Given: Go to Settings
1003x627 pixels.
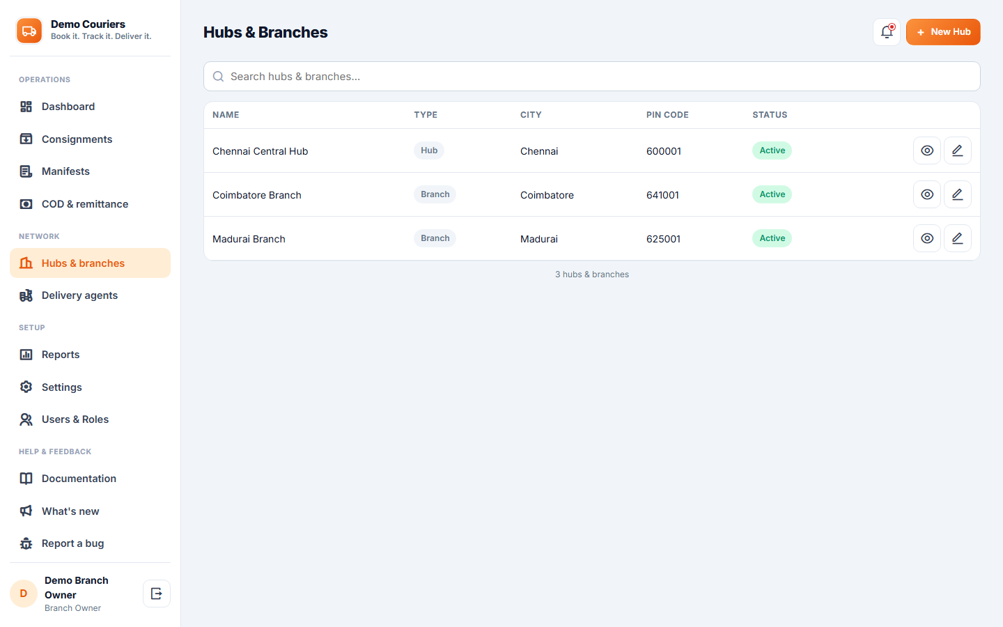Looking at the screenshot, I should click(90, 387).
